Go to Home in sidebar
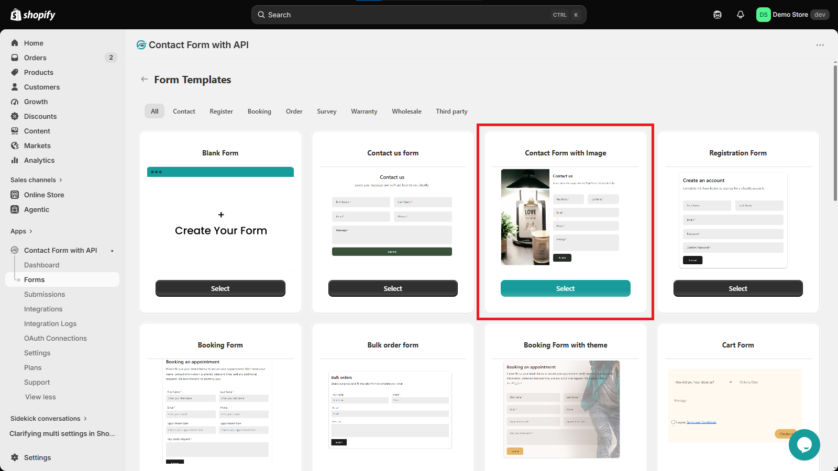 pyautogui.click(x=34, y=43)
